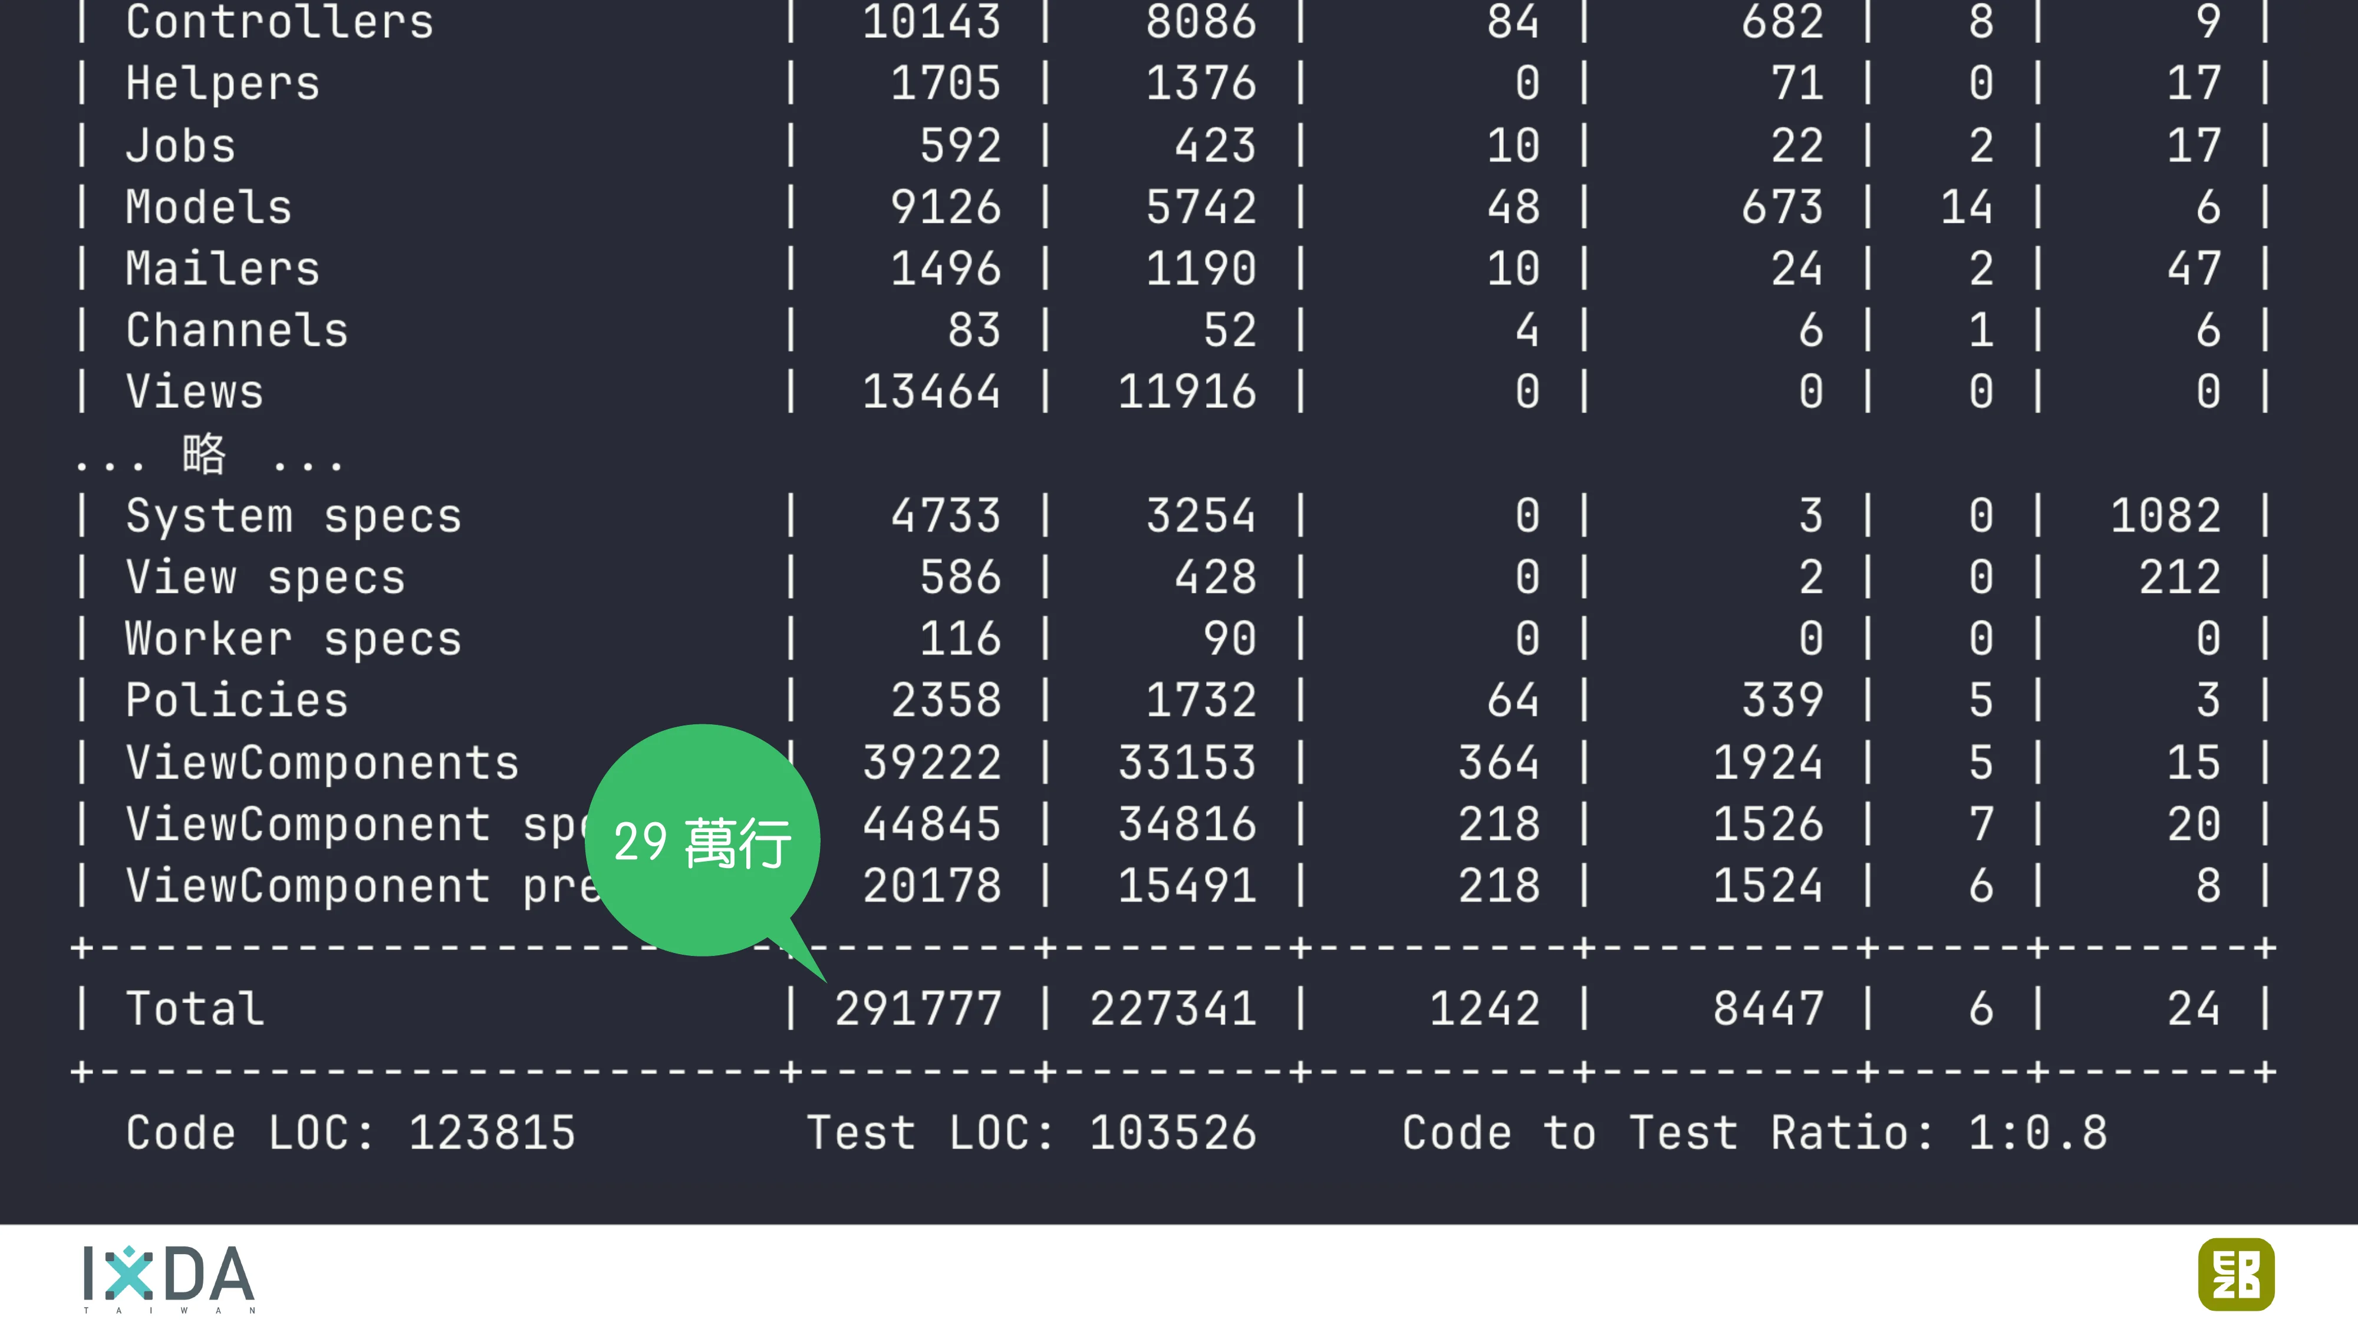Click the Total LOC value 227341

(x=1173, y=1008)
